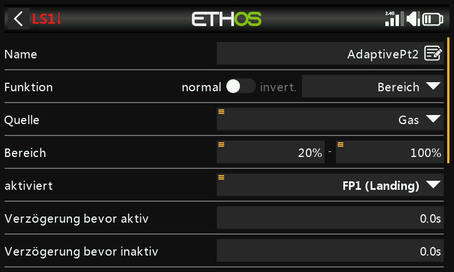Open the Bereich function dropdown

click(x=373, y=86)
